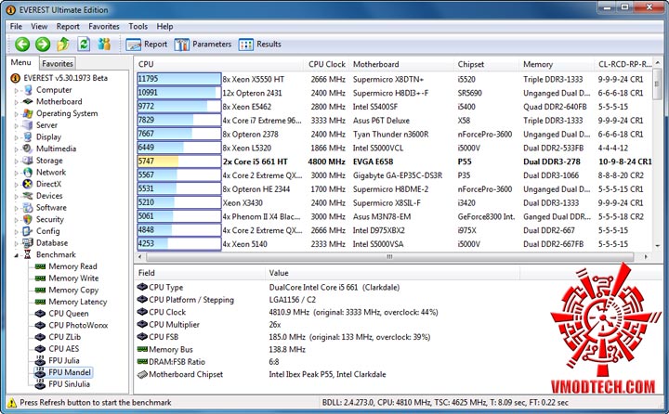Open the Favorites menu

tap(104, 26)
